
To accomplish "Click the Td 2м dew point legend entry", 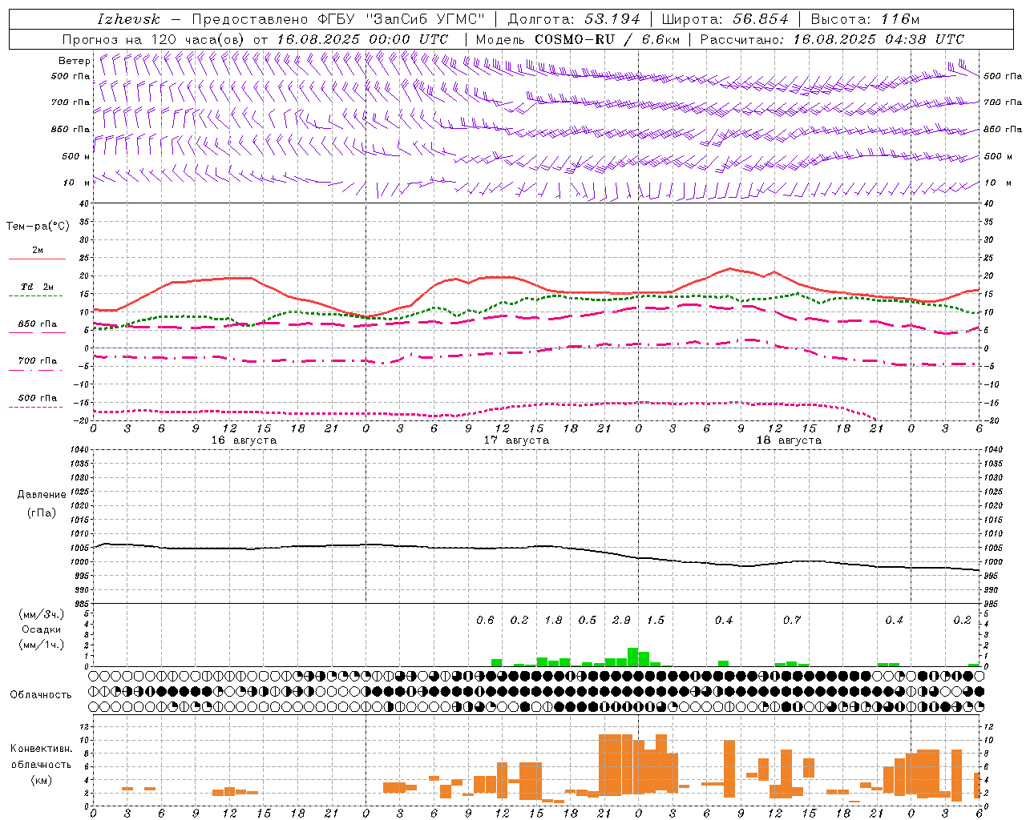I will click(x=38, y=287).
